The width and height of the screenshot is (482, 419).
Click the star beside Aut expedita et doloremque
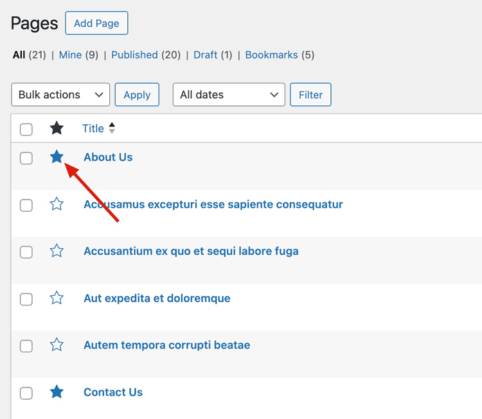[x=57, y=298]
